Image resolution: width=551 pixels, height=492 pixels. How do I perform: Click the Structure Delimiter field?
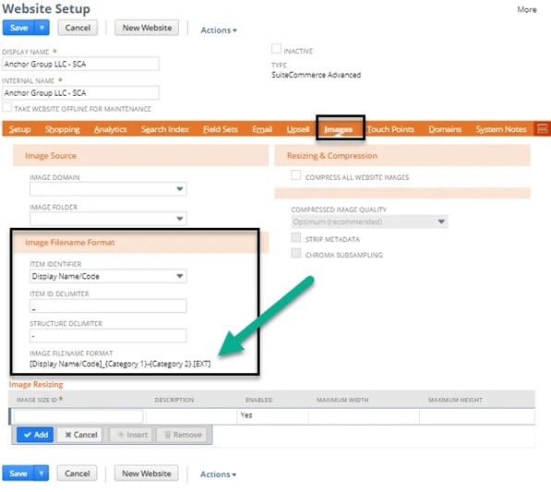coord(108,336)
